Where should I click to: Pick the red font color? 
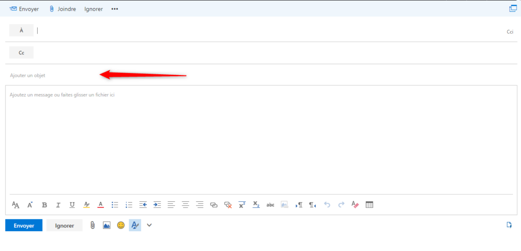tap(101, 205)
